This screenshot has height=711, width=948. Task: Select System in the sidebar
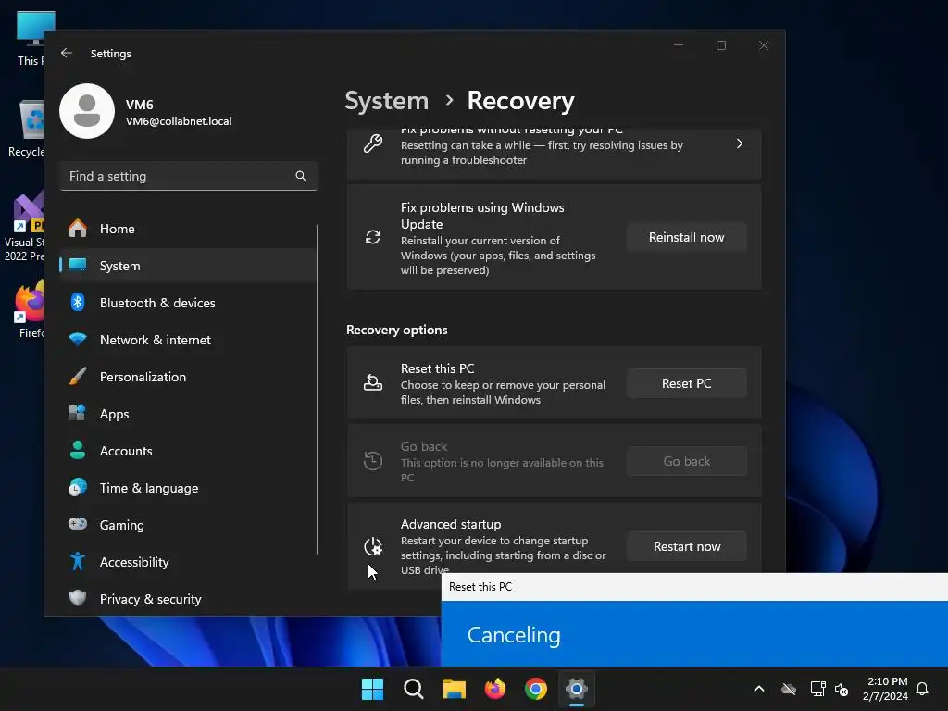pyautogui.click(x=187, y=266)
